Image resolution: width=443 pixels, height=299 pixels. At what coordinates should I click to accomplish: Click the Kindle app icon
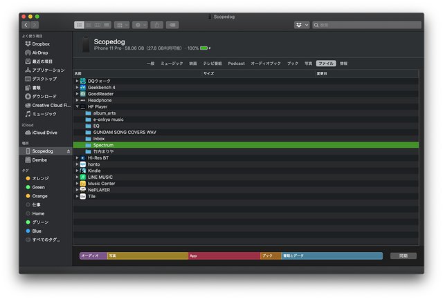point(82,171)
